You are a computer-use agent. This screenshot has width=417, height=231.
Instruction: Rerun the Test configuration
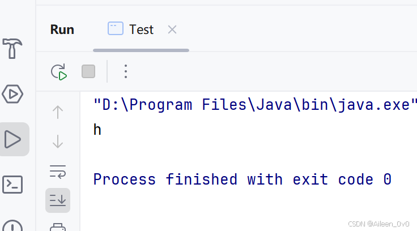coord(59,72)
